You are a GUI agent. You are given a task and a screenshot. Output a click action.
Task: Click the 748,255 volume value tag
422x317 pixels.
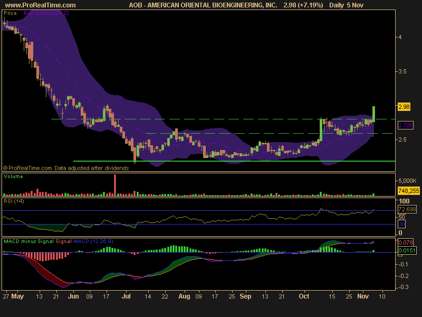coord(408,191)
